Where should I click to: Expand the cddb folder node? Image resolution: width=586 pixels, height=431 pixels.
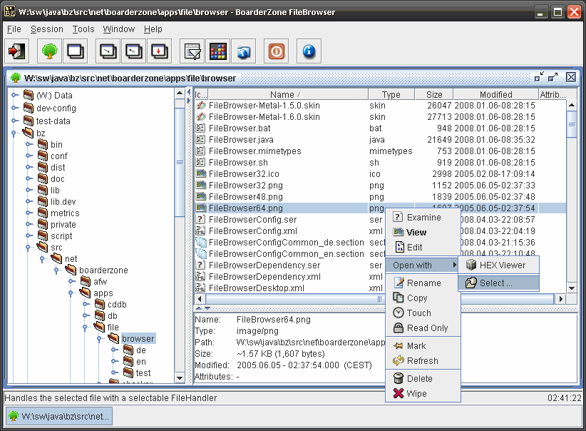[86, 304]
